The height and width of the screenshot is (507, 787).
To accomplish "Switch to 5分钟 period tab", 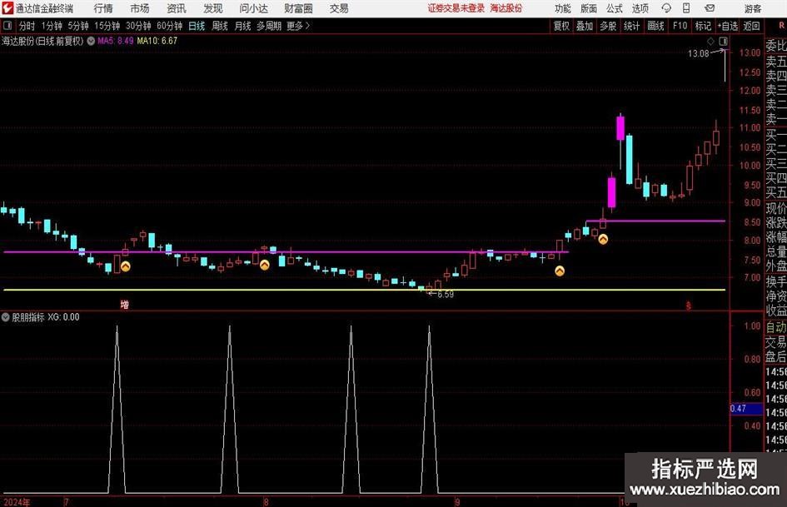I will (x=77, y=26).
